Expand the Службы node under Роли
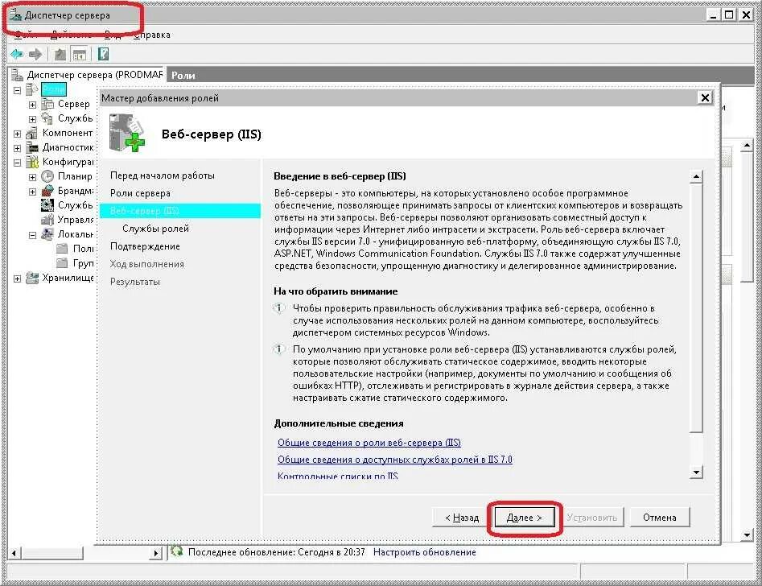This screenshot has height=586, width=762. 32,119
